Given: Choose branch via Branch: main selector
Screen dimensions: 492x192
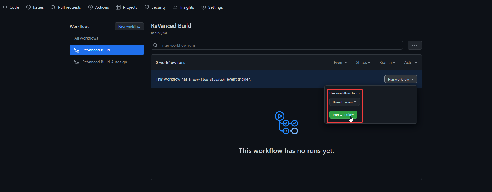Looking at the screenshot, I should click(x=344, y=102).
